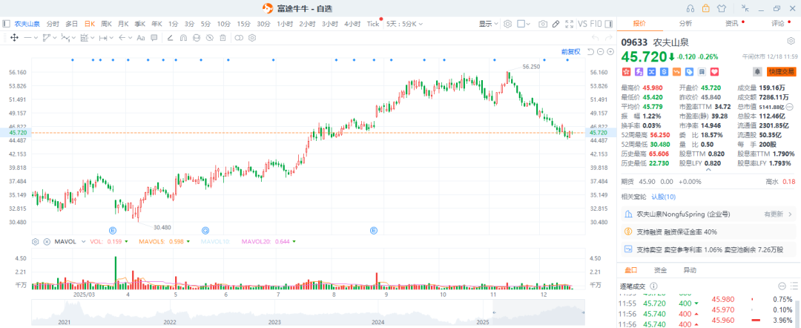The height and width of the screenshot is (328, 801).
Task: Click the timeline range navigator at 2023
Action: (274, 321)
